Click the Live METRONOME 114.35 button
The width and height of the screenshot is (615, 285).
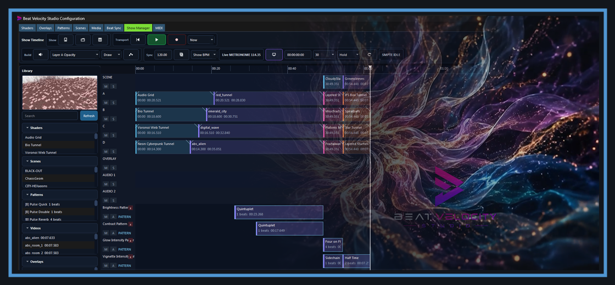coord(241,55)
